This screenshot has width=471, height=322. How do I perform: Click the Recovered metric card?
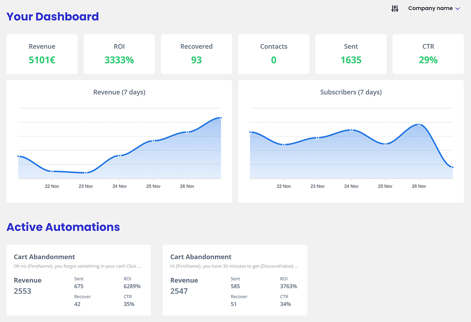pos(196,54)
